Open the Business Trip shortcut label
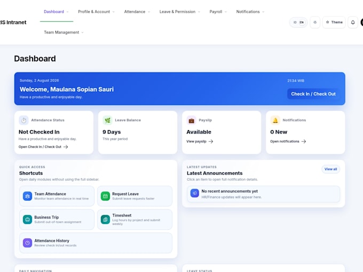Screen dimensions: 363x272 (46, 217)
